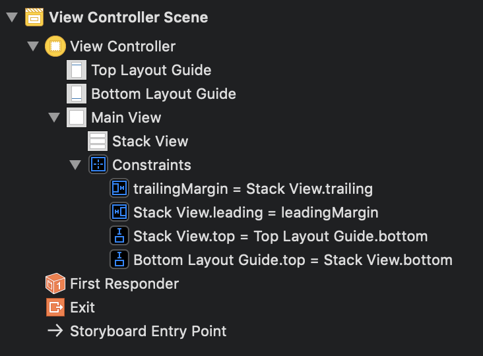Click the Storyboard Entry Point arrow
Image resolution: width=483 pixels, height=356 pixels.
click(55, 331)
